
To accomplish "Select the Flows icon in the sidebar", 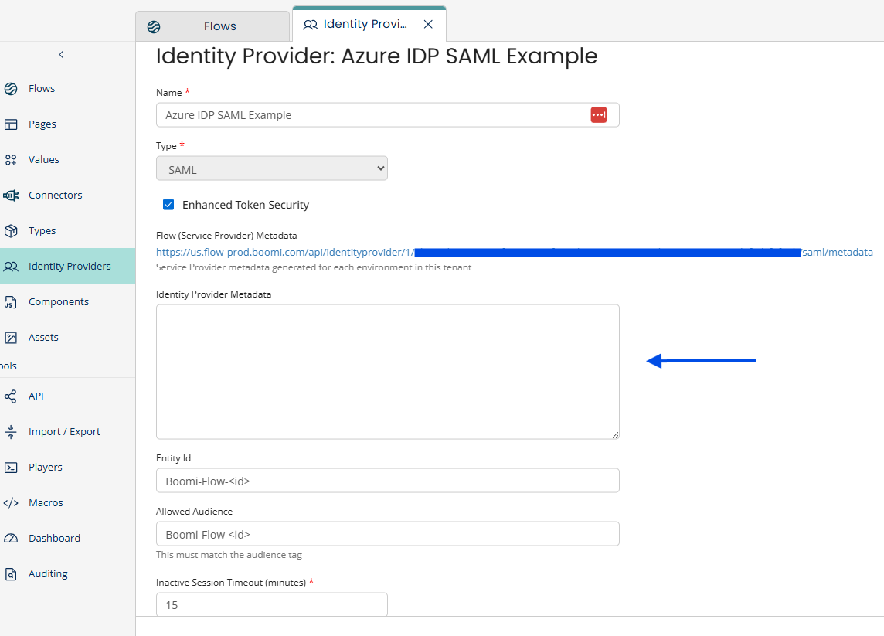I will coord(15,88).
